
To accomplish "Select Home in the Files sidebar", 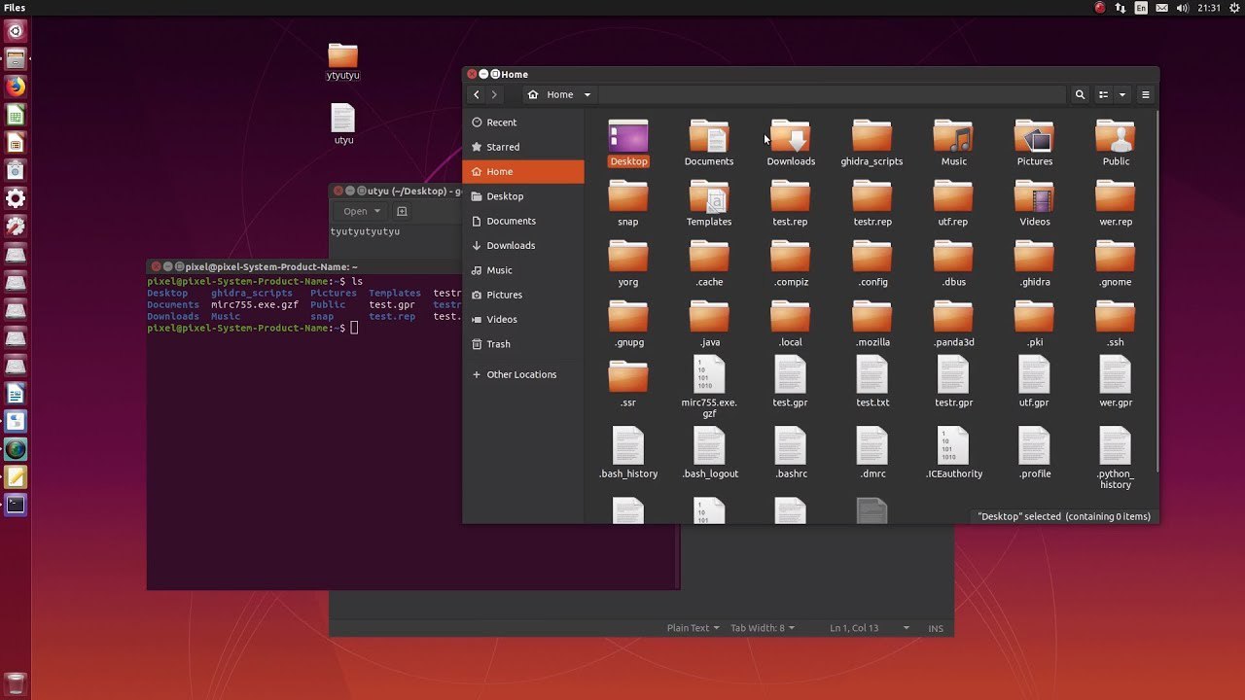I will tap(523, 171).
